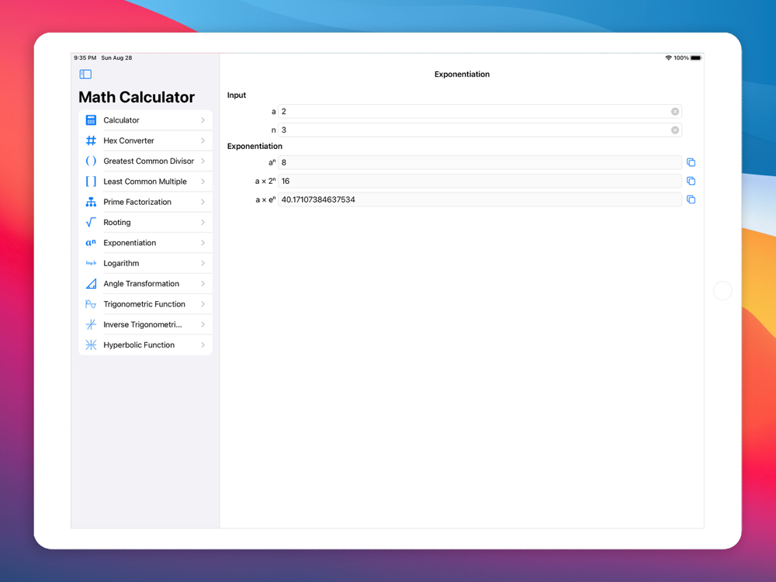Screen dimensions: 776x582
Task: Open the Hex Converter row chevron
Action: [x=203, y=140]
